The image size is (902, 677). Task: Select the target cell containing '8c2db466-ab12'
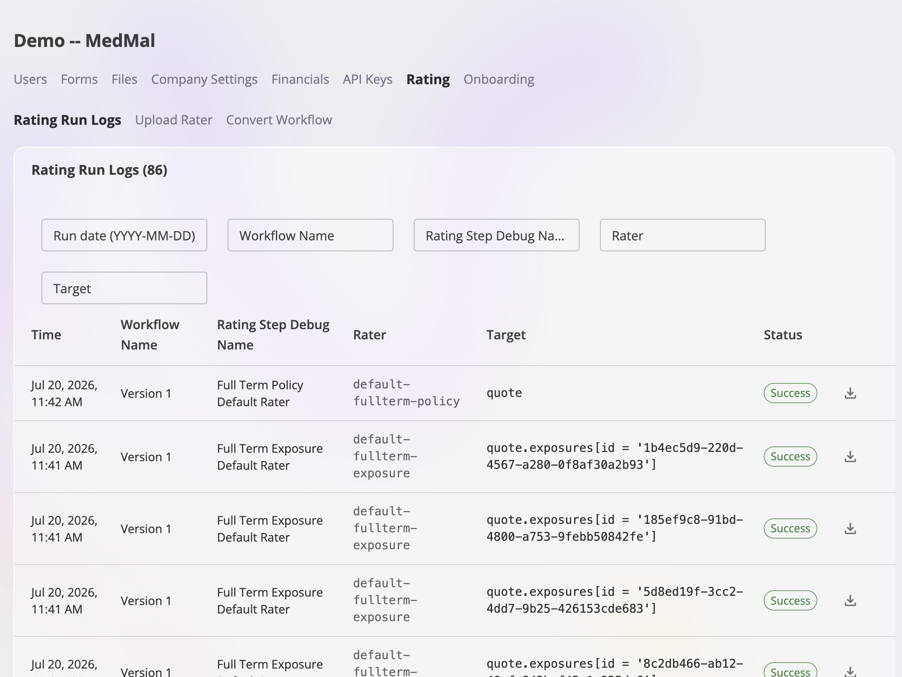[615, 667]
